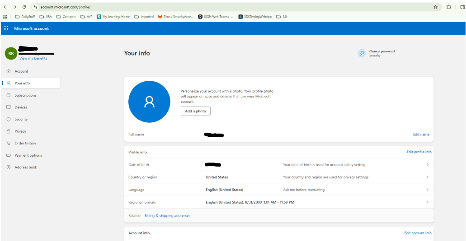
Task: Click the Change password link
Action: (382, 51)
